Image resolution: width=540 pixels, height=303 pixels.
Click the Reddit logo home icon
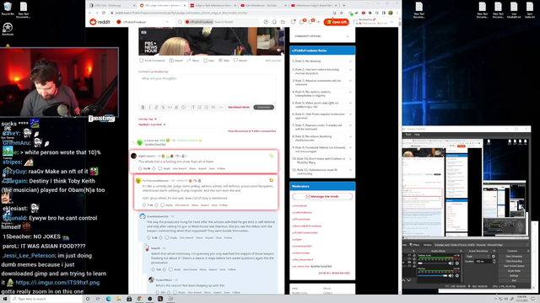(100, 22)
